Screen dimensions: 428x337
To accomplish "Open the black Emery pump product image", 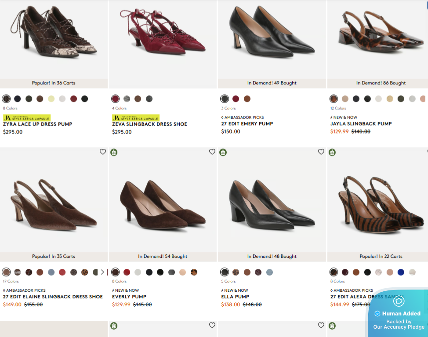I will (272, 40).
